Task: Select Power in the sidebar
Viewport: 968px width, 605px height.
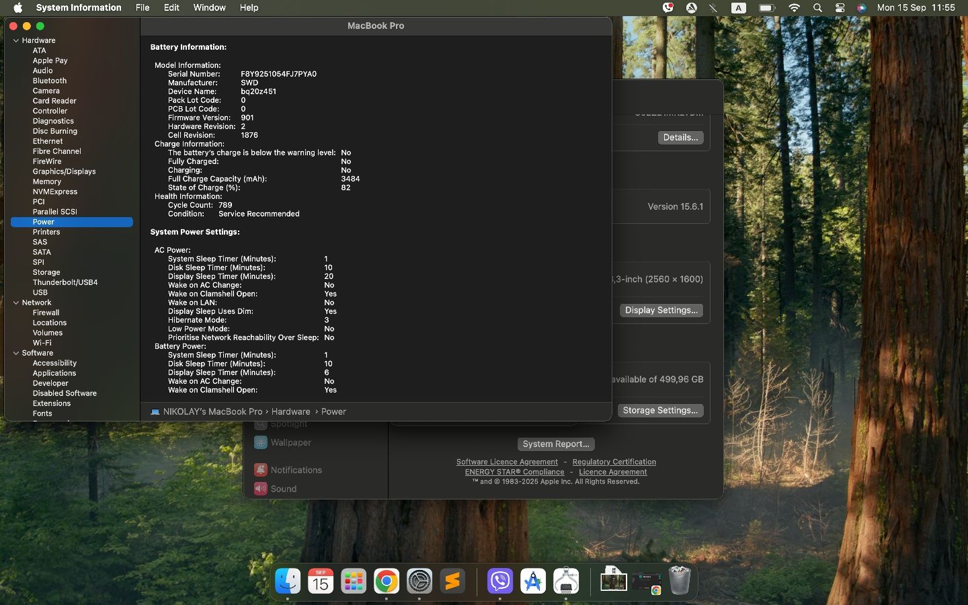Action: click(x=72, y=222)
